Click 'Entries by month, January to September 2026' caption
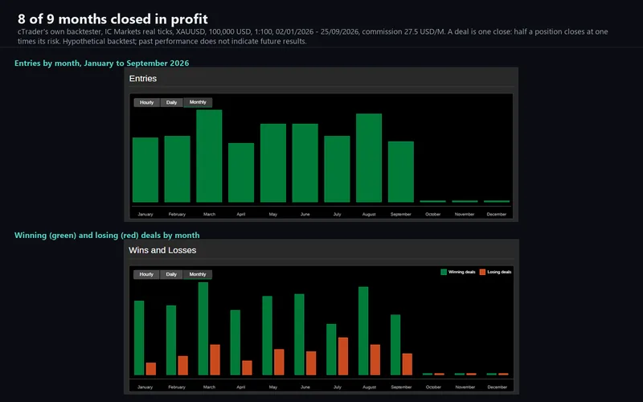 (102, 64)
